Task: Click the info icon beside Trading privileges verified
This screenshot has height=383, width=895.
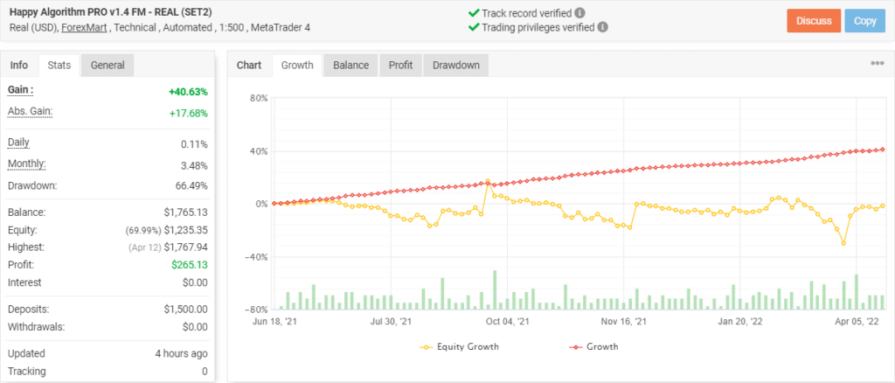Action: pyautogui.click(x=602, y=27)
